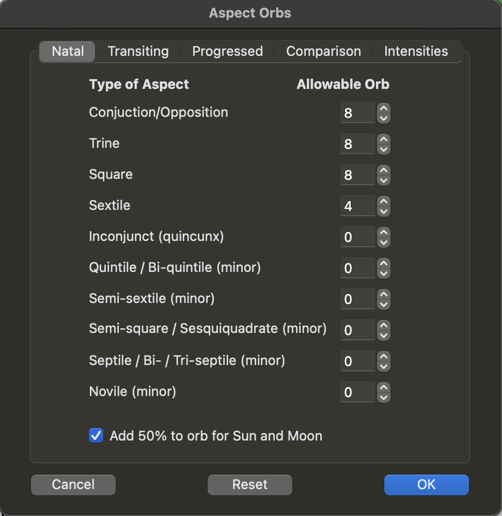502x516 pixels.
Task: Reset the aspect orbs to defaults
Action: pyautogui.click(x=250, y=485)
